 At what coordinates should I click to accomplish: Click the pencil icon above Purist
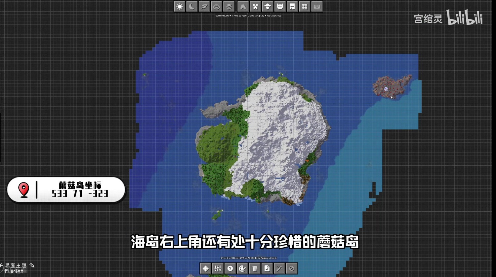[32, 265]
